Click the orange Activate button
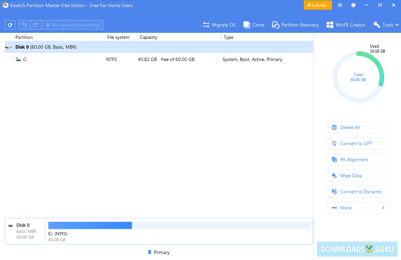Screen dimensions: 401x260 (318, 5)
